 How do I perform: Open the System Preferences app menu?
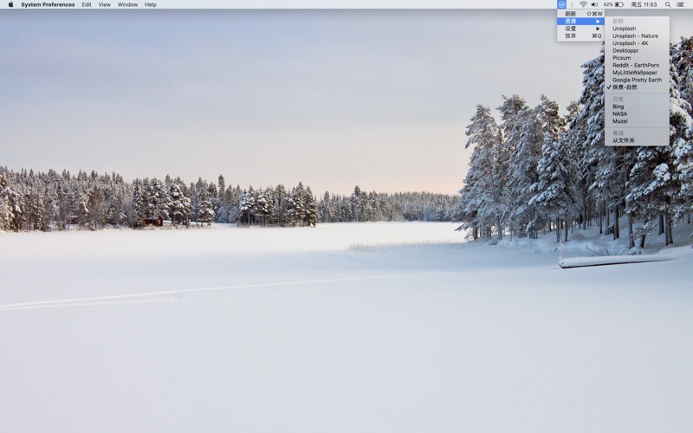[48, 4]
